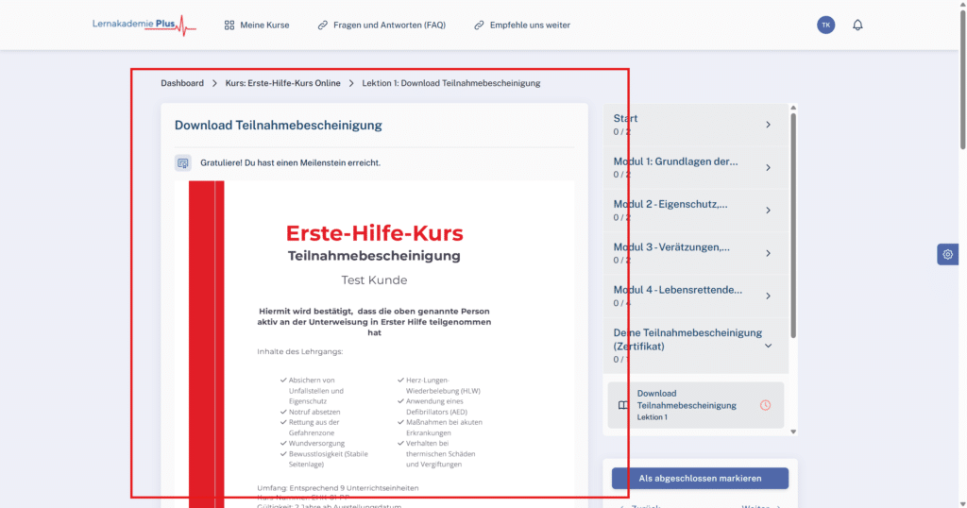Viewport: 967px width, 508px height.
Task: Click the course list scroll-up arrow
Action: (793, 108)
